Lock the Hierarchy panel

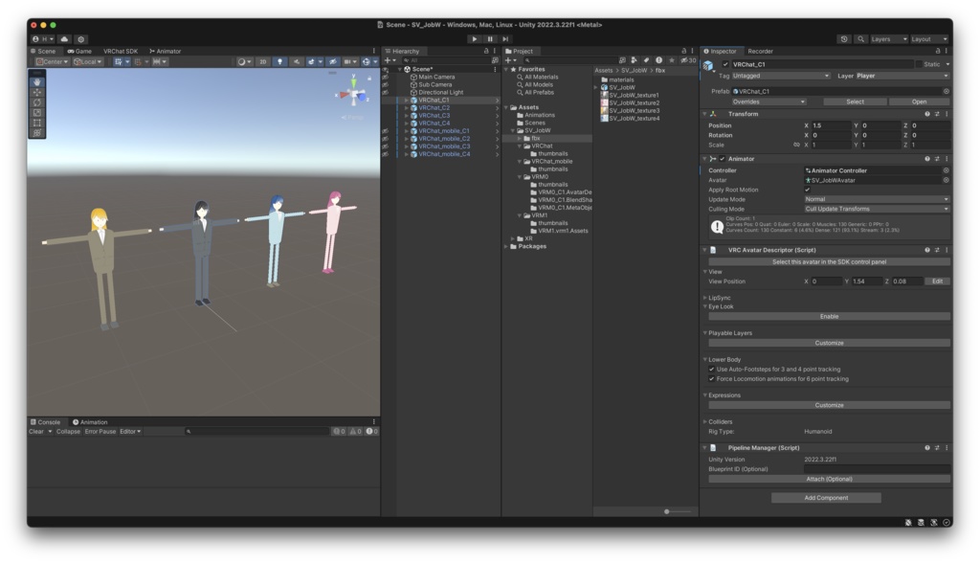pos(485,52)
